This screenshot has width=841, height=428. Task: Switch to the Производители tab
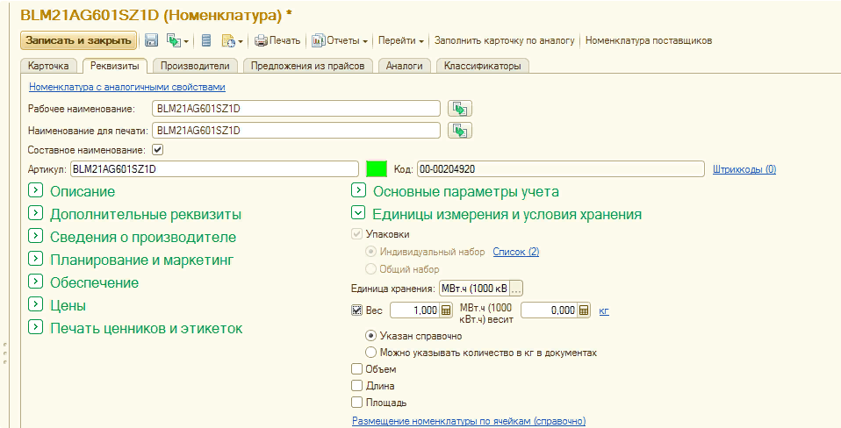coord(195,66)
